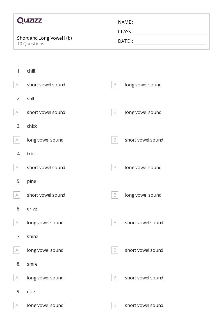Click the NAME input line
This screenshot has height=316, width=223.
click(170, 22)
